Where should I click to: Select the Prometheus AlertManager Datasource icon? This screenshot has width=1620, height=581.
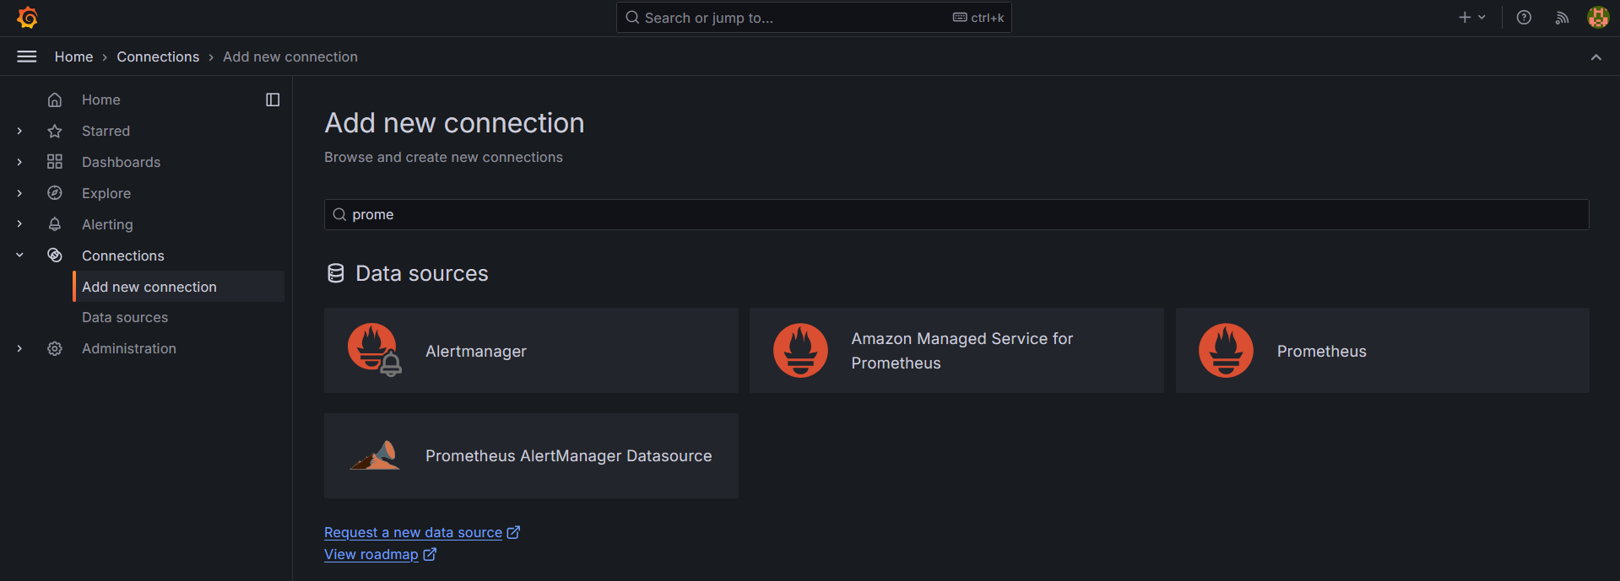[x=375, y=455]
